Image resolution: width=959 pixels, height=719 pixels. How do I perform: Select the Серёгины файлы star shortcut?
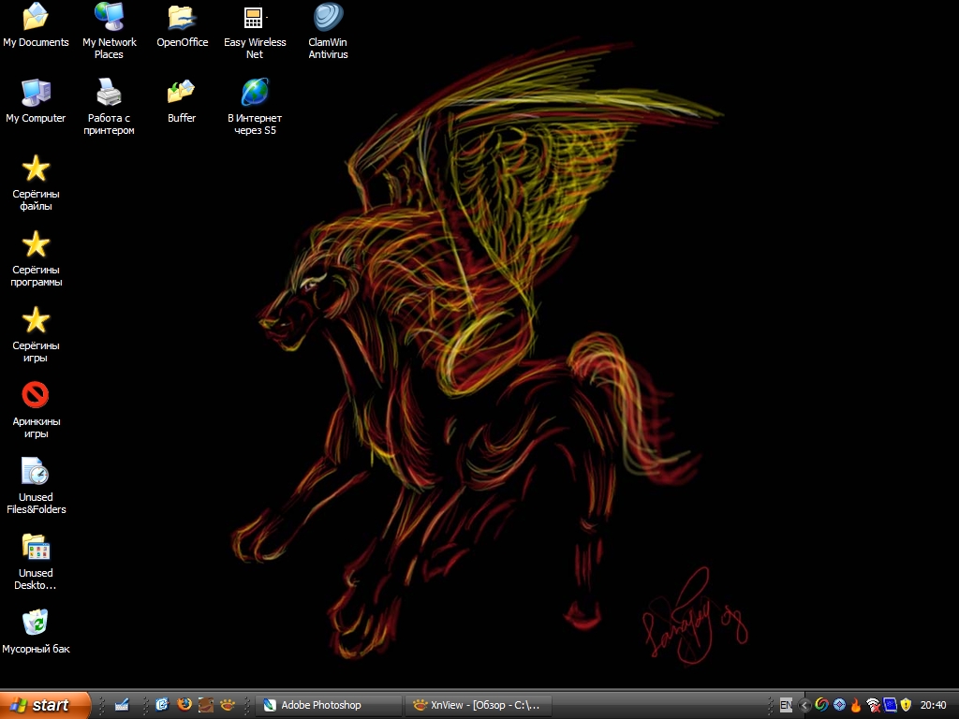pos(36,169)
